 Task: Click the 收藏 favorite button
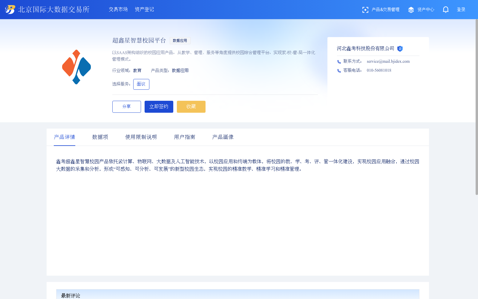point(191,107)
